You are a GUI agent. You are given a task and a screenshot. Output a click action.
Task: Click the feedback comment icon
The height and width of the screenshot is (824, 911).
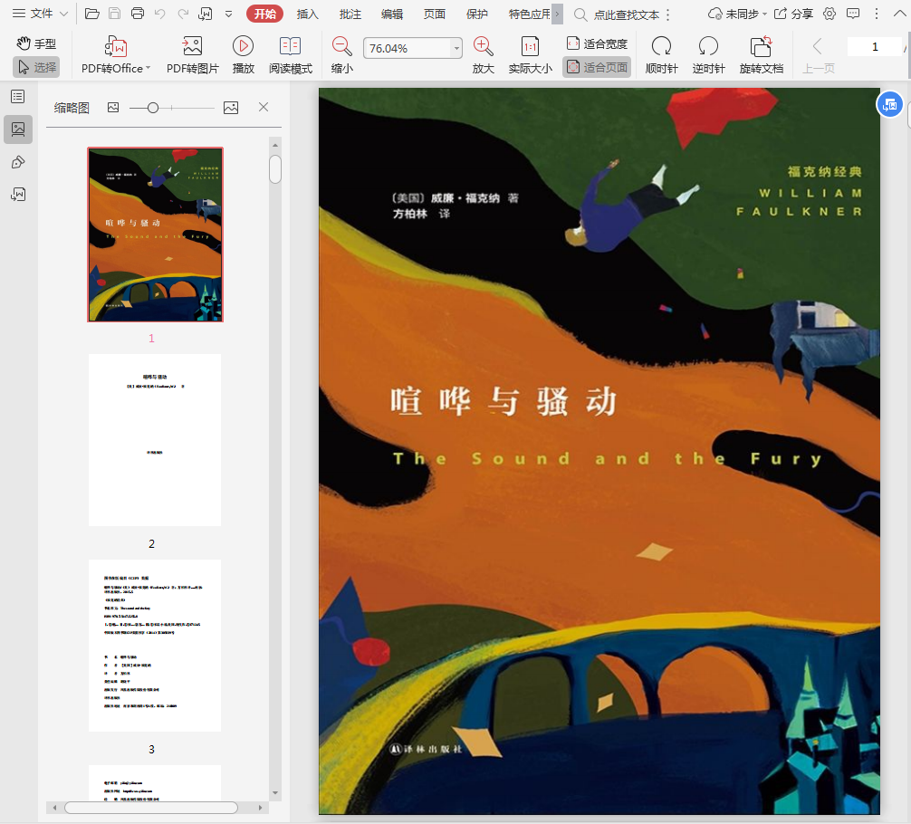pos(853,14)
